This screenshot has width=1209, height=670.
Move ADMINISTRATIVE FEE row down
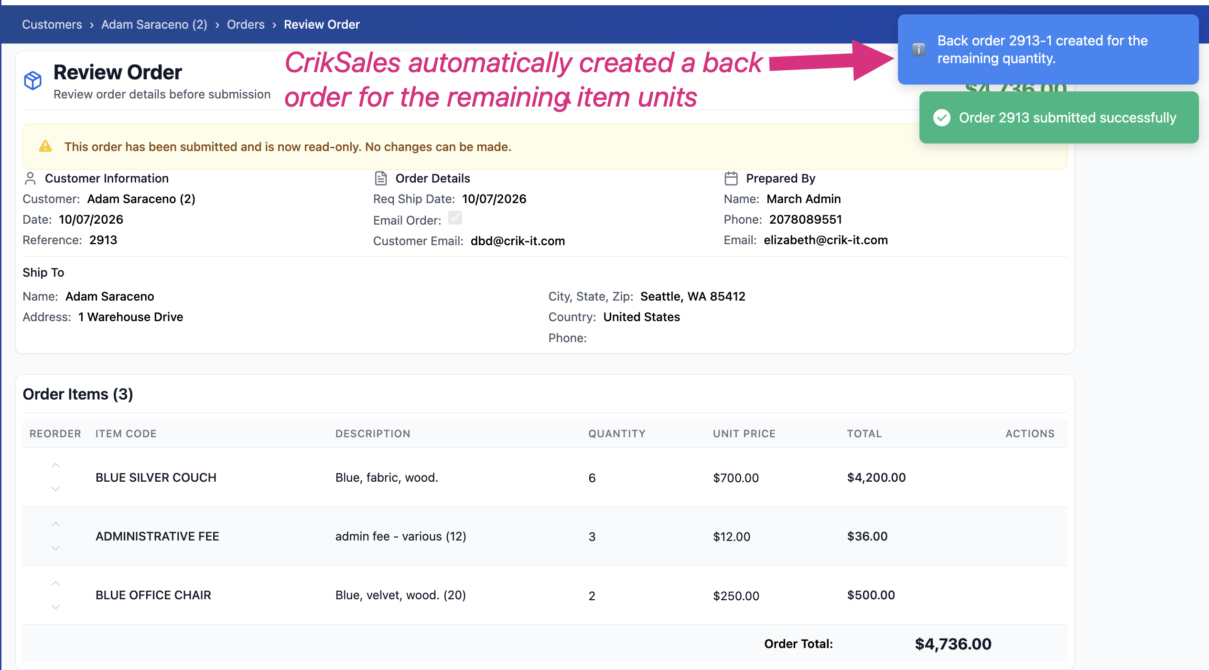pyautogui.click(x=55, y=548)
